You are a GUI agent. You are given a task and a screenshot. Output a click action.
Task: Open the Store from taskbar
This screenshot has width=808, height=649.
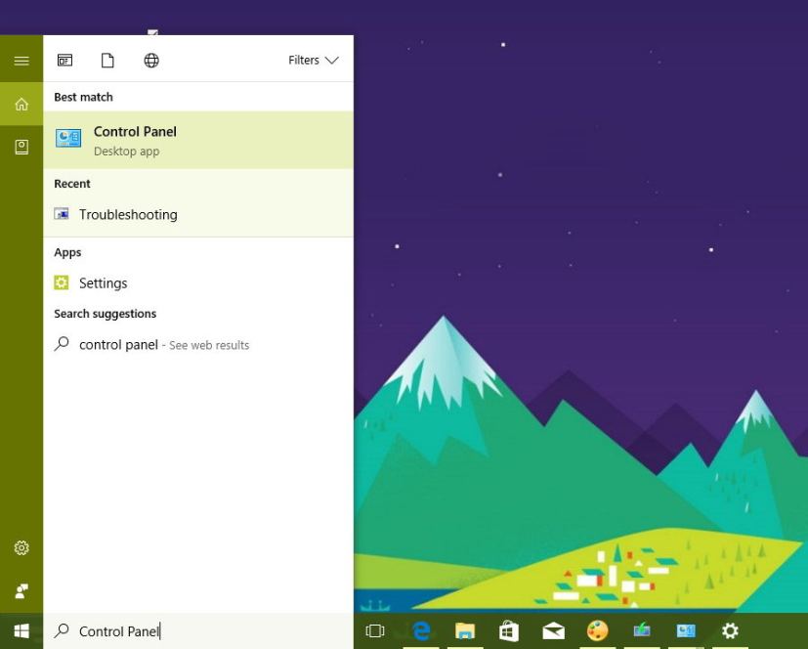(x=509, y=630)
